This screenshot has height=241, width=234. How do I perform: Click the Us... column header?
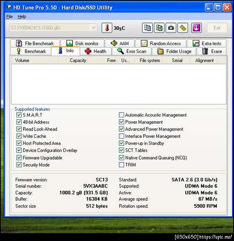(126, 60)
